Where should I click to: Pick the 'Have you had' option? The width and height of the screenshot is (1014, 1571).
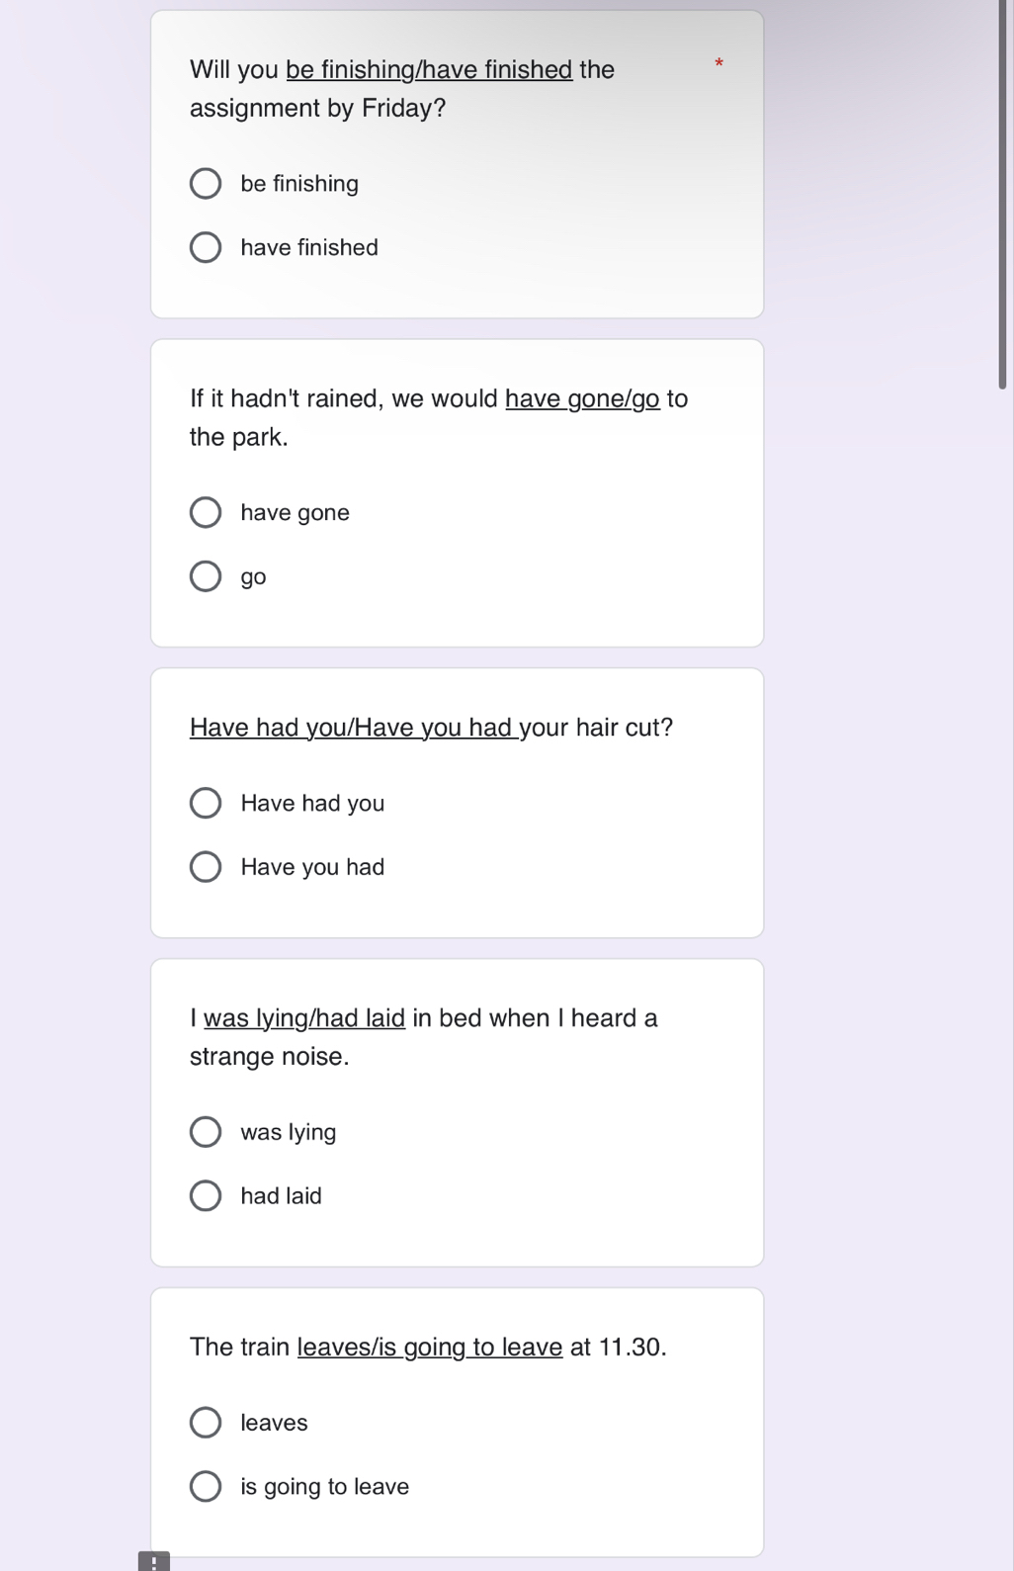206,867
